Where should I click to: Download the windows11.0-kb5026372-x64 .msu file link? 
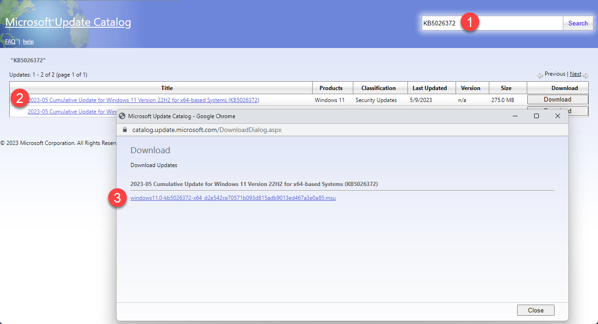pyautogui.click(x=233, y=198)
